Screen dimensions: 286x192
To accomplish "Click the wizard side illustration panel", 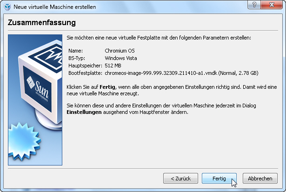I will tap(35, 100).
